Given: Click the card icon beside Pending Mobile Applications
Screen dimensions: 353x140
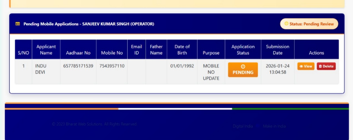Looking at the screenshot, I should [x=18, y=24].
